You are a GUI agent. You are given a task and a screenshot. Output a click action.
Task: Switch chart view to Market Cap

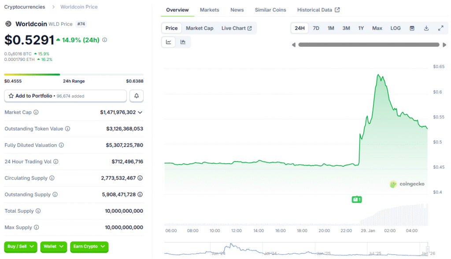[200, 28]
